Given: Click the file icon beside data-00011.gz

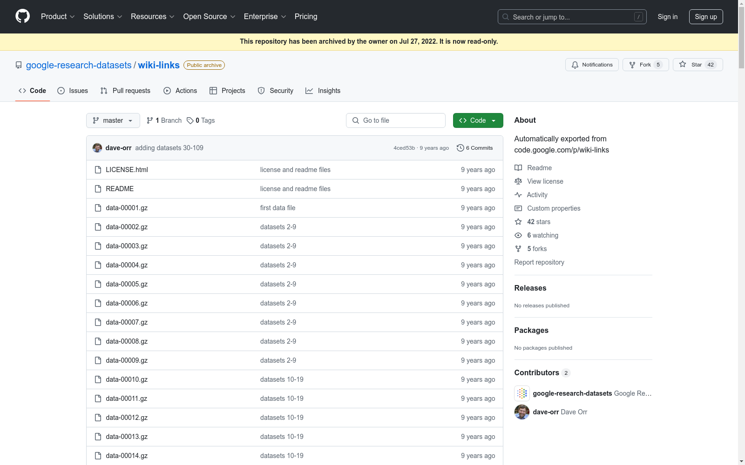Looking at the screenshot, I should (98, 399).
